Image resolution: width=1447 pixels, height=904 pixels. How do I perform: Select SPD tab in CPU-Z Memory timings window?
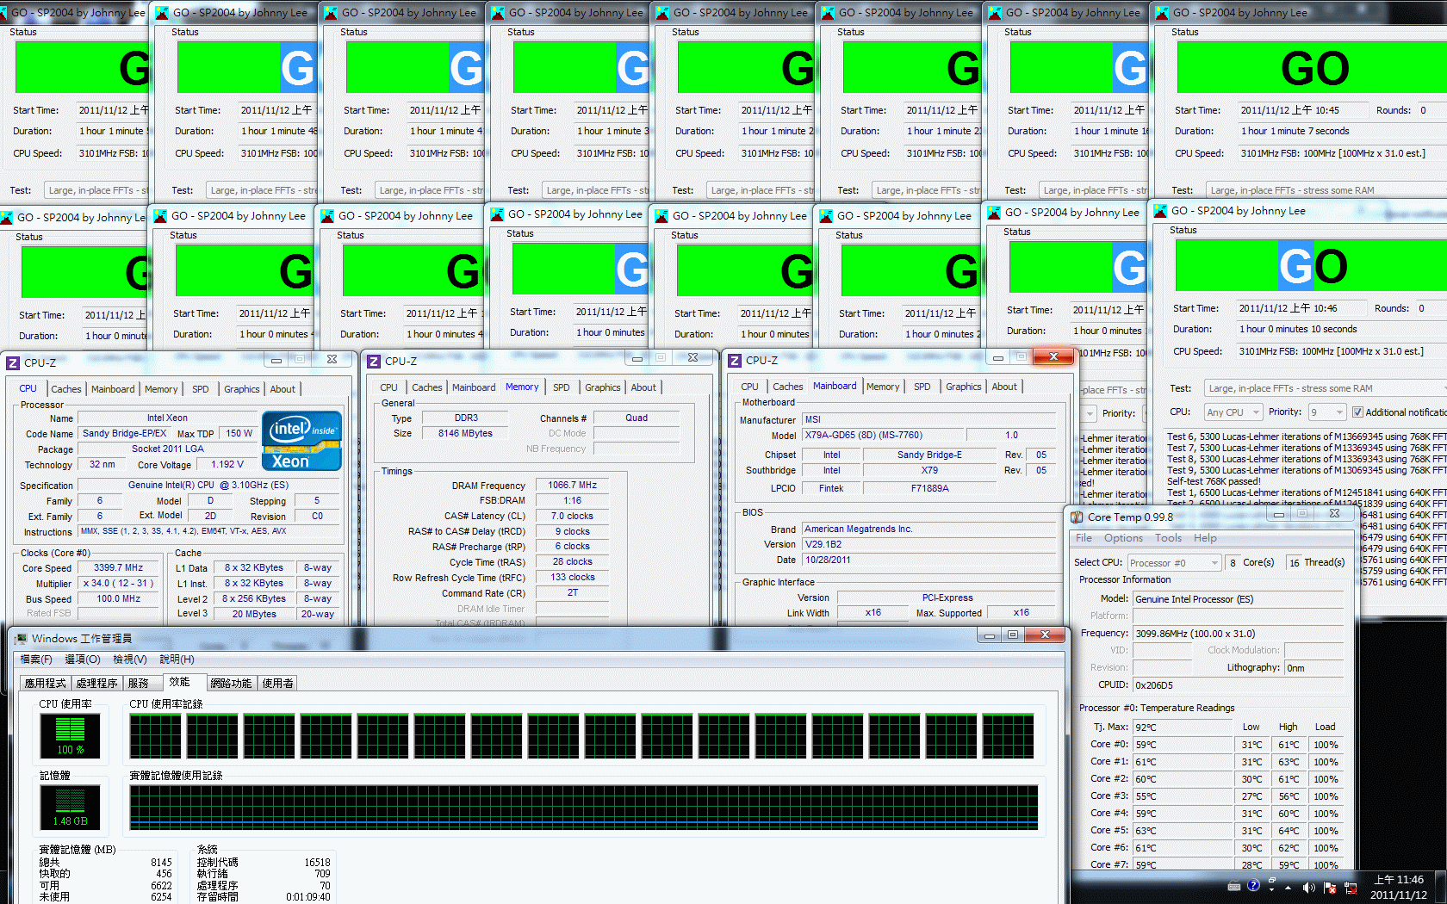[562, 387]
